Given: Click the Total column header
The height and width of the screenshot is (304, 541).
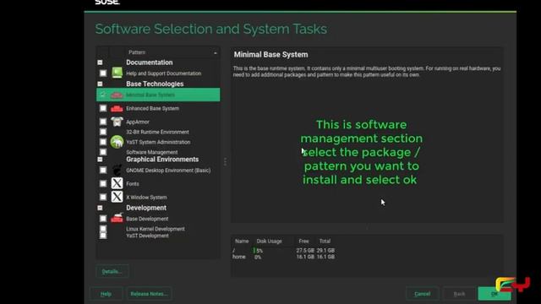Looking at the screenshot, I should click(325, 241).
